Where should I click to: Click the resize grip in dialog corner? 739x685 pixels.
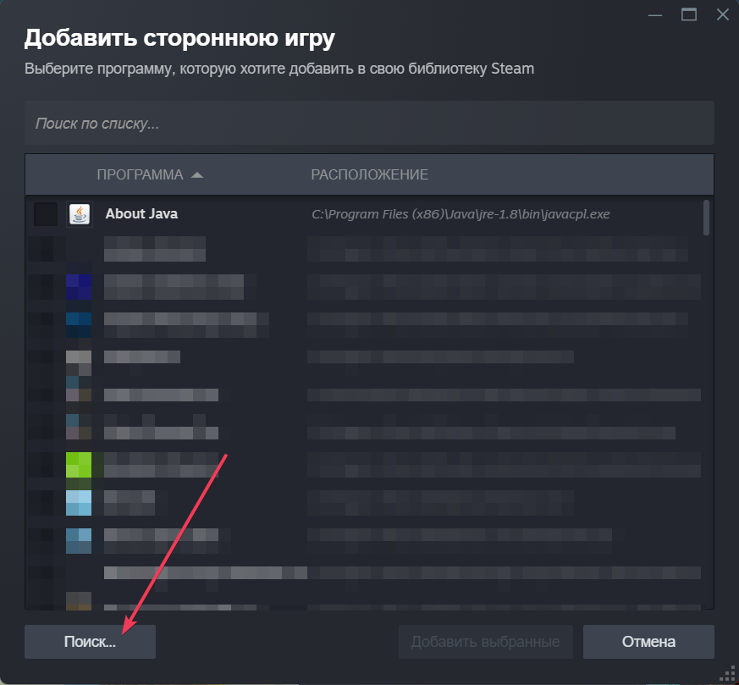tap(728, 674)
